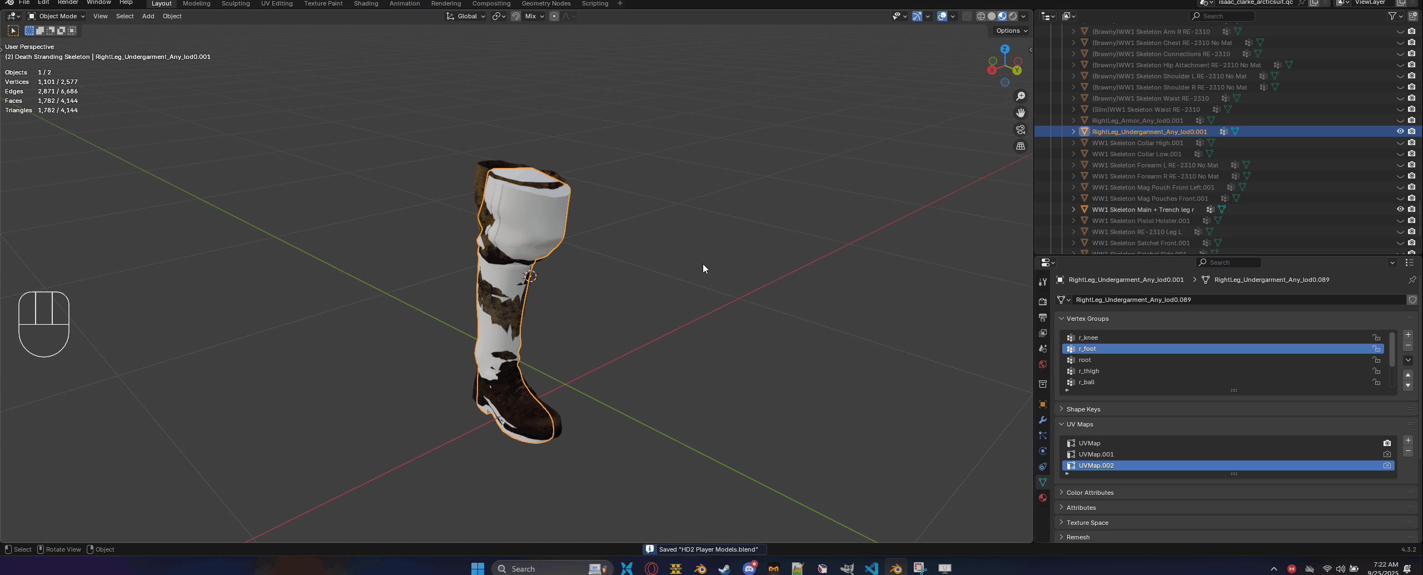The image size is (1423, 575).
Task: Toggle the camera view icon
Action: [1021, 130]
